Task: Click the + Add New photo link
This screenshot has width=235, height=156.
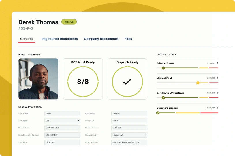Action: [x=34, y=54]
